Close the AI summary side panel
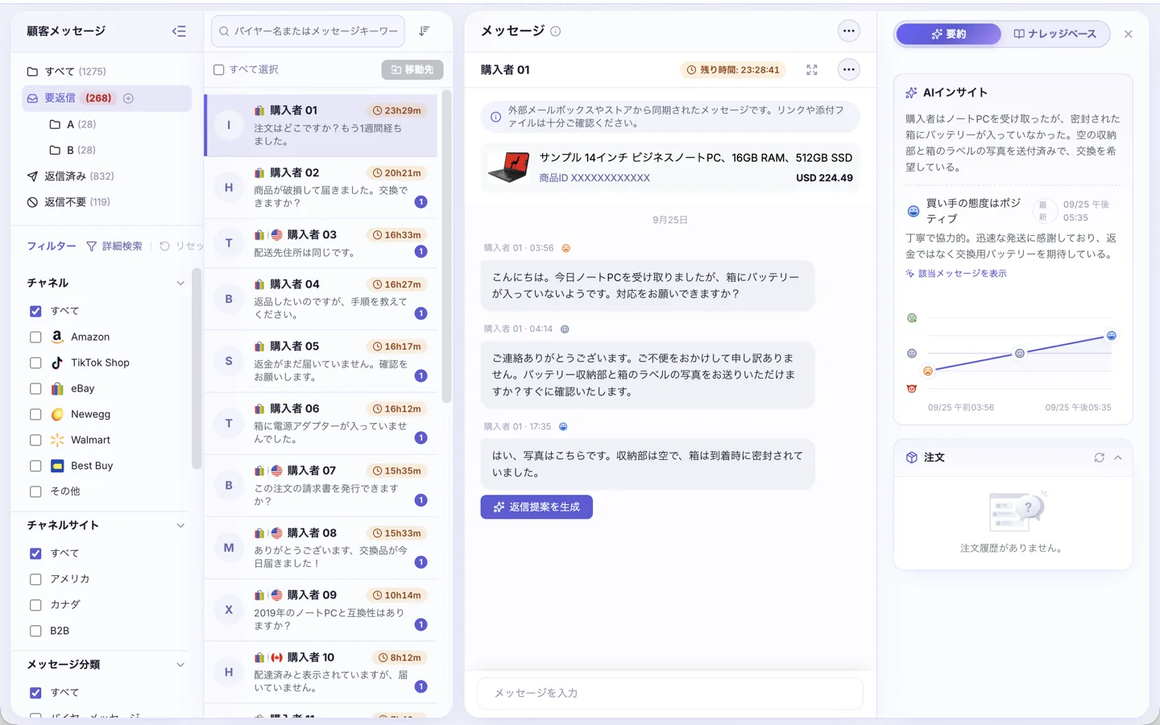The height and width of the screenshot is (725, 1160). pyautogui.click(x=1128, y=34)
